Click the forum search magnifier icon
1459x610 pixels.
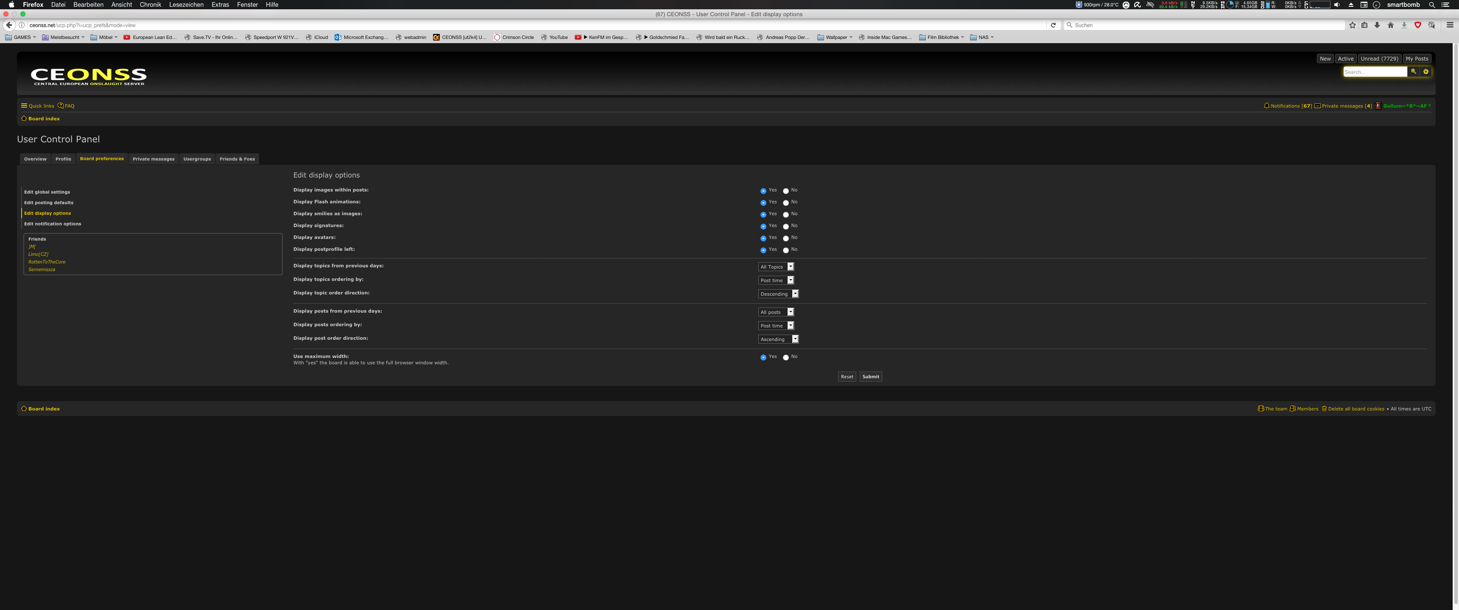(1413, 71)
